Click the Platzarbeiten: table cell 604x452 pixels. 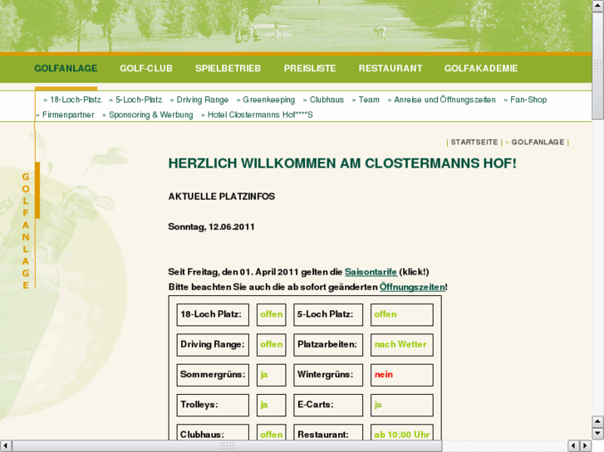(328, 345)
